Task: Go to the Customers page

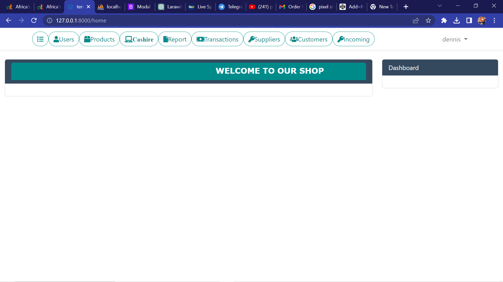Action: 309,39
